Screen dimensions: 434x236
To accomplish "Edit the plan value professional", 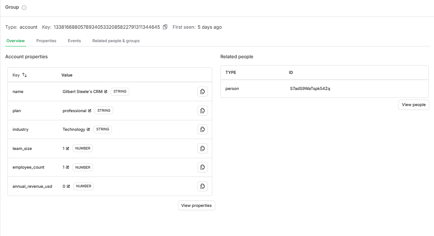I will 90,111.
